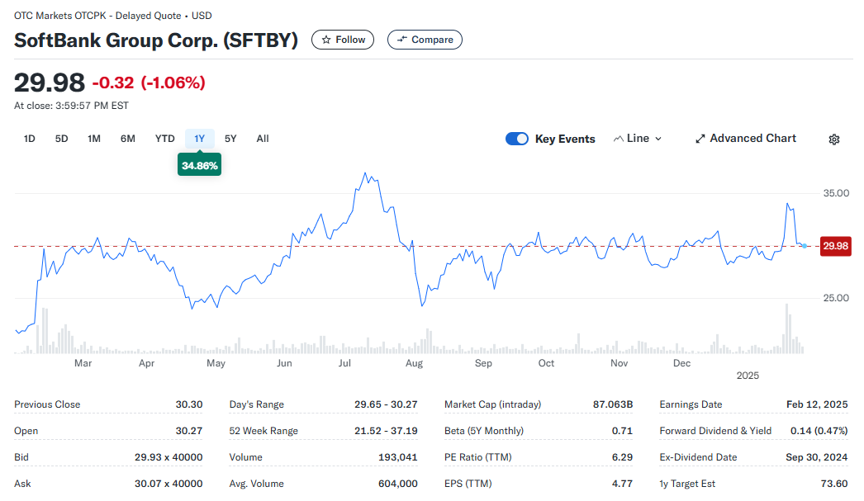Click the PE Ratio (TTM) value 6.29
The height and width of the screenshot is (501, 864).
tap(622, 457)
